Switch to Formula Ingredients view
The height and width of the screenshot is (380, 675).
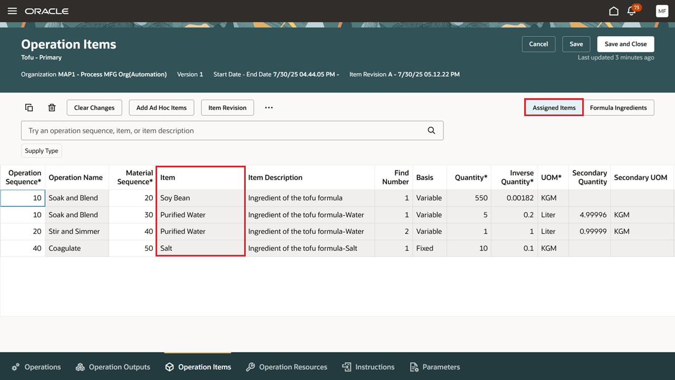click(x=618, y=108)
